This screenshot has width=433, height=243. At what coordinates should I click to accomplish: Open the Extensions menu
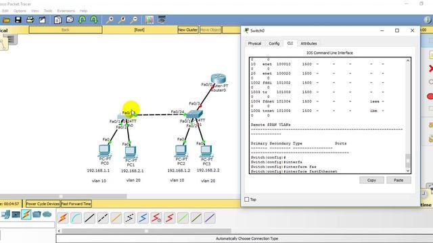(x=66, y=11)
